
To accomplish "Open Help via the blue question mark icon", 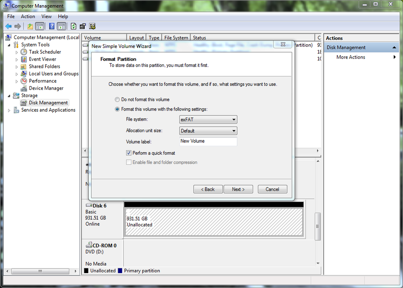I will click(x=52, y=26).
